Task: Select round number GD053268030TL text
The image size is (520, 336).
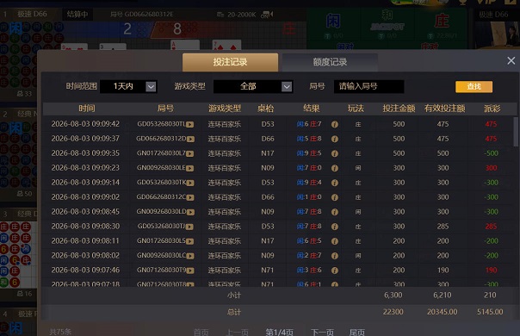Action: click(161, 124)
